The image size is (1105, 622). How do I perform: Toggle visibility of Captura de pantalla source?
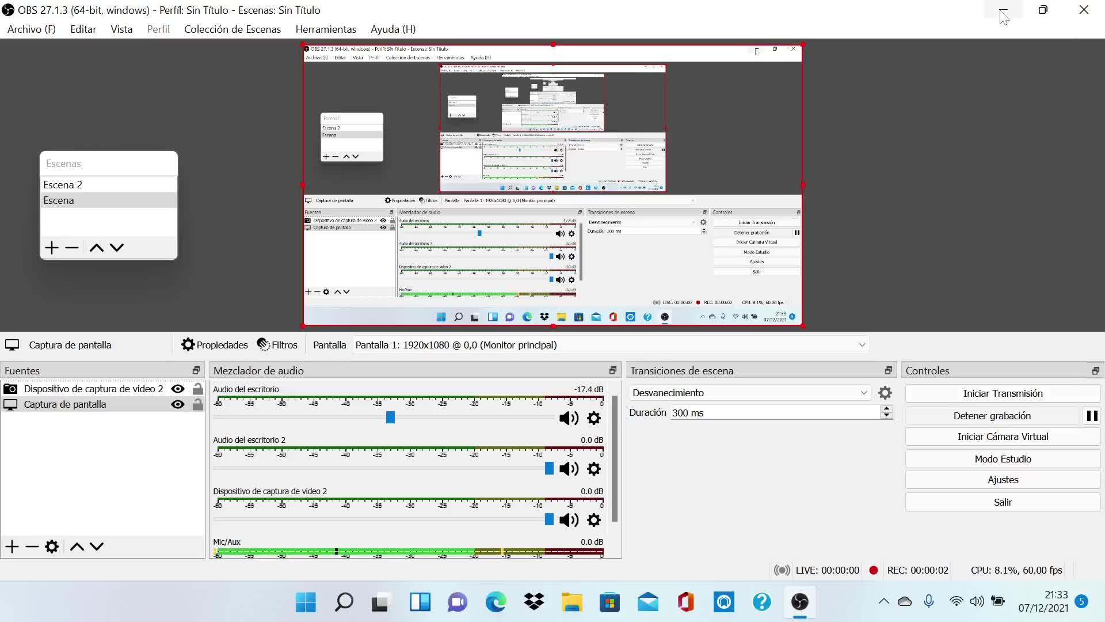178,404
